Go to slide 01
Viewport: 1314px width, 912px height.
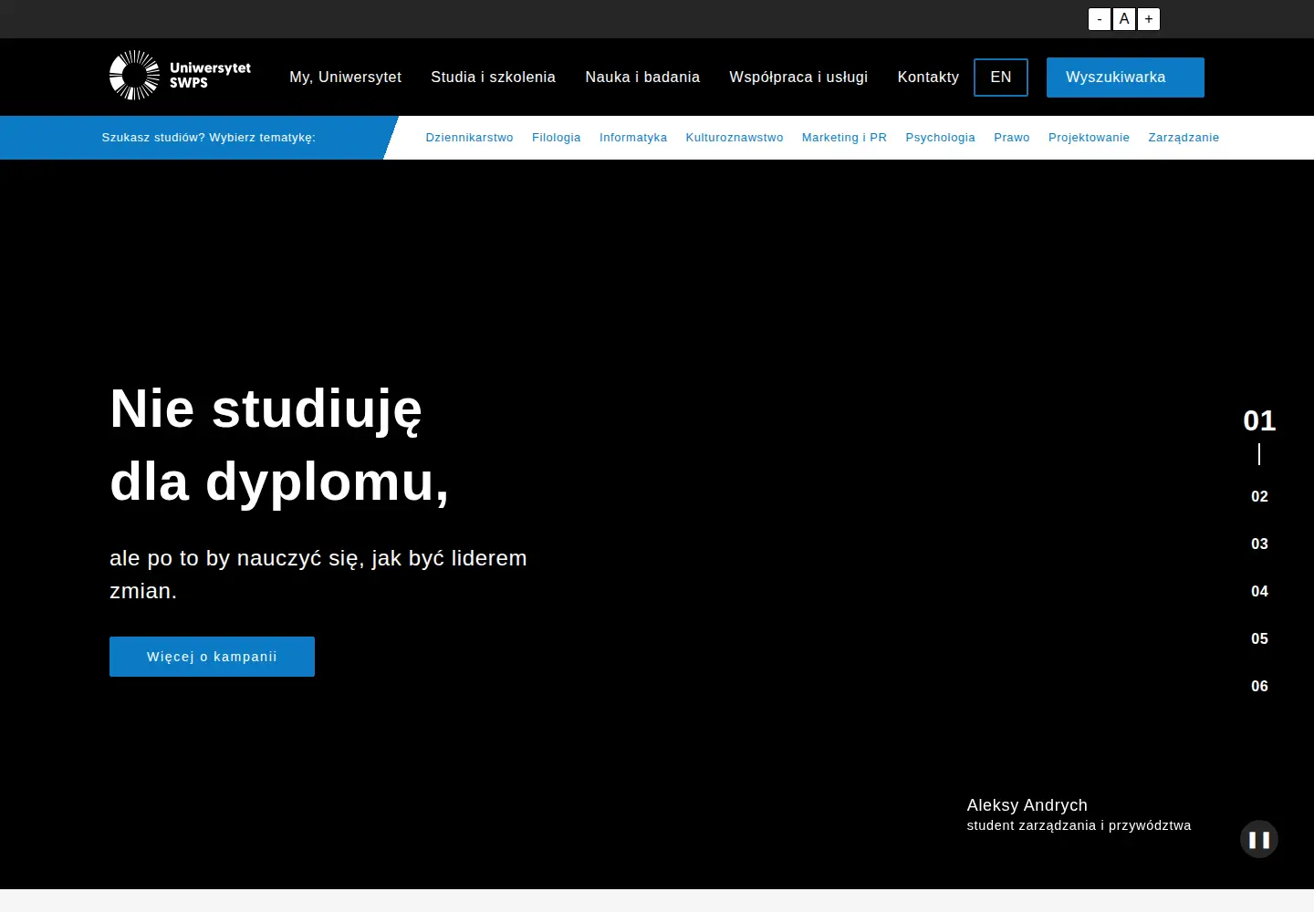(x=1259, y=420)
